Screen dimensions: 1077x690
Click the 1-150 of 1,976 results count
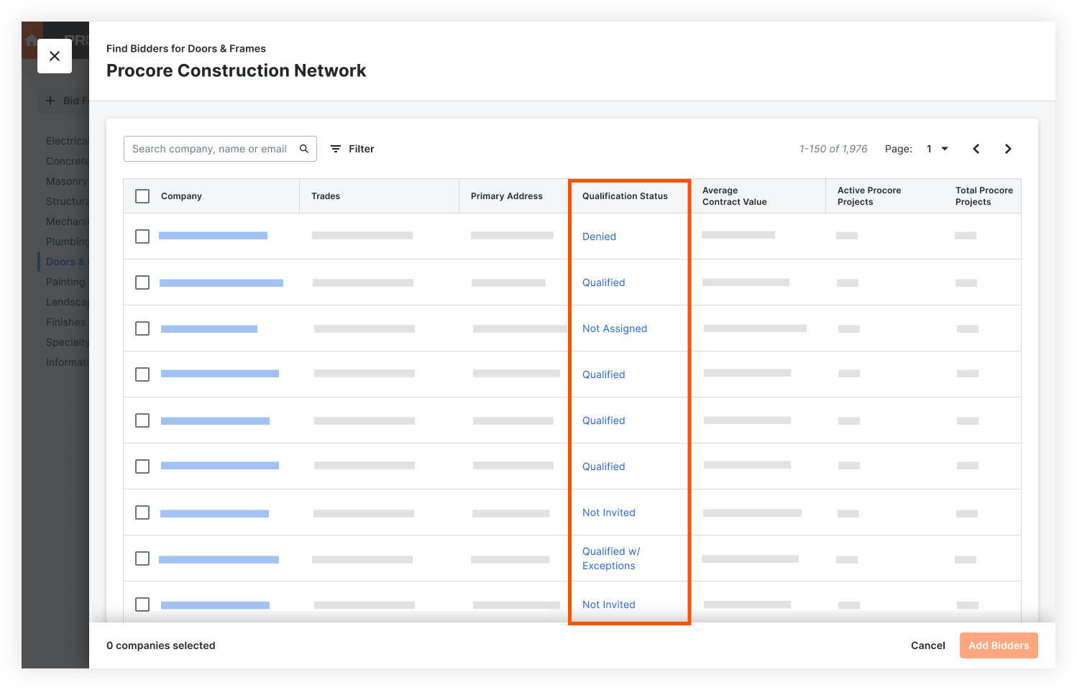click(833, 149)
